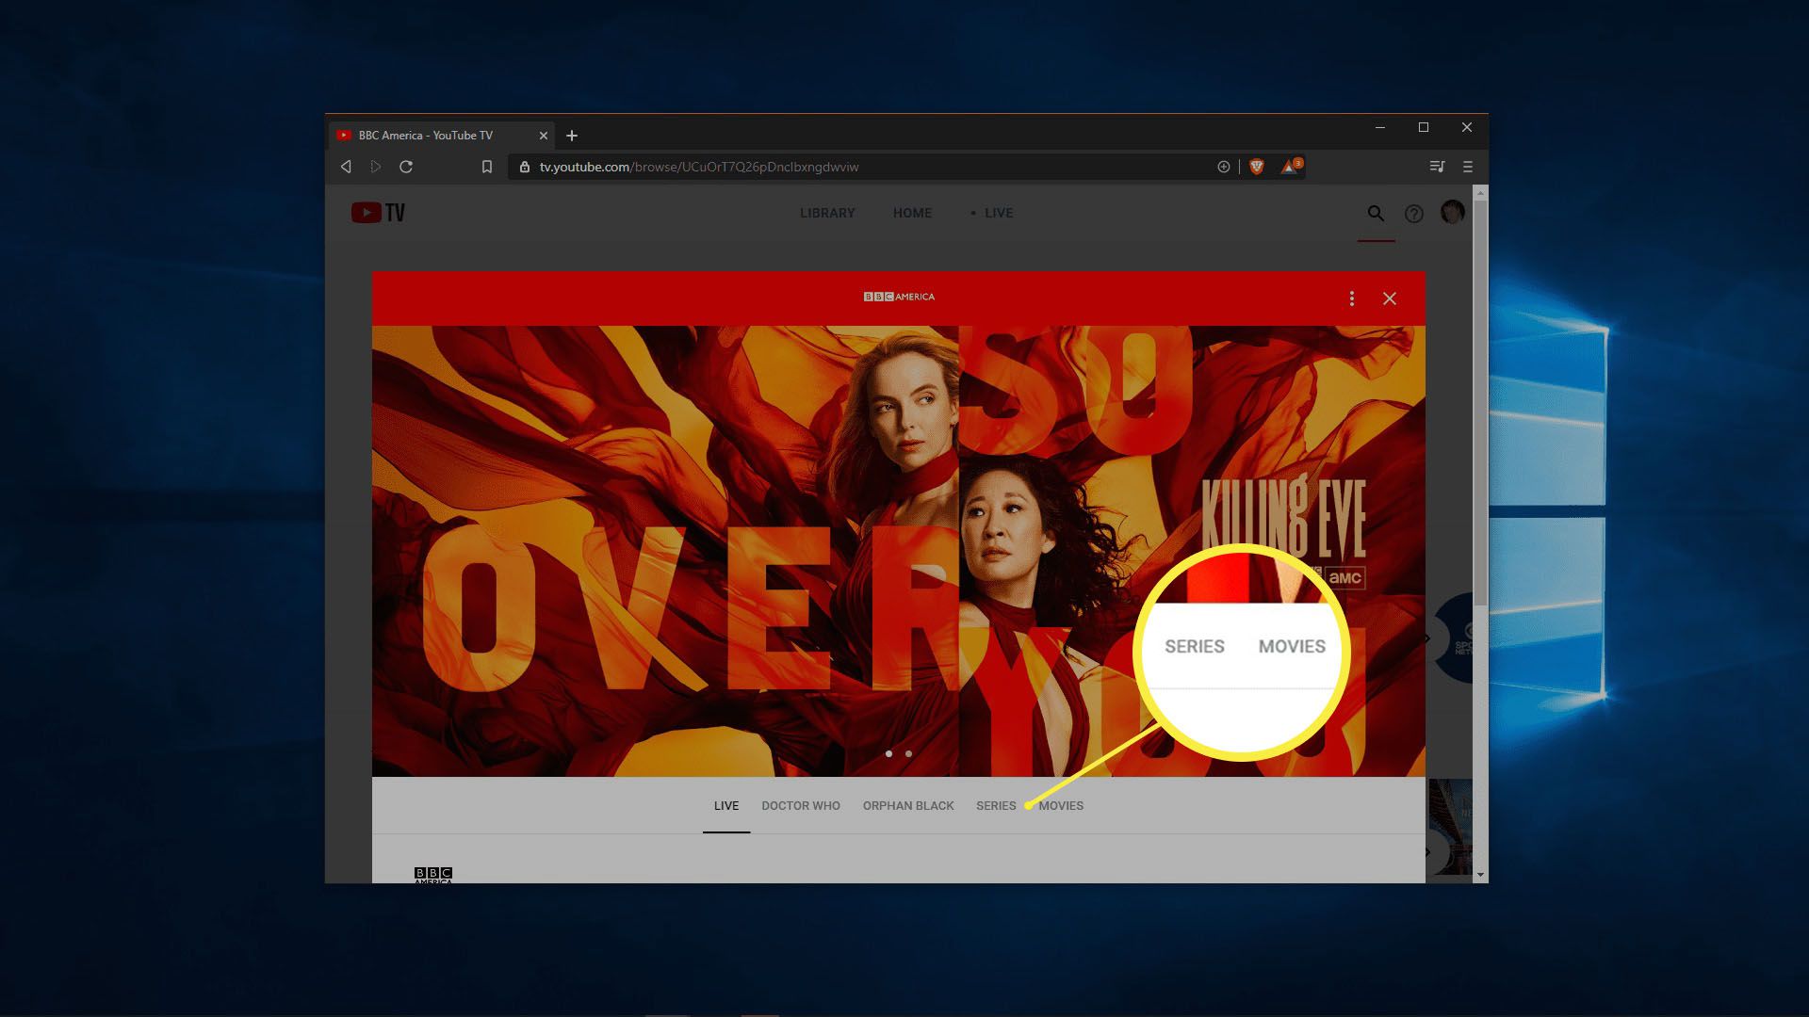Image resolution: width=1809 pixels, height=1017 pixels.
Task: Open the media playlist icon in toolbar
Action: pyautogui.click(x=1437, y=167)
